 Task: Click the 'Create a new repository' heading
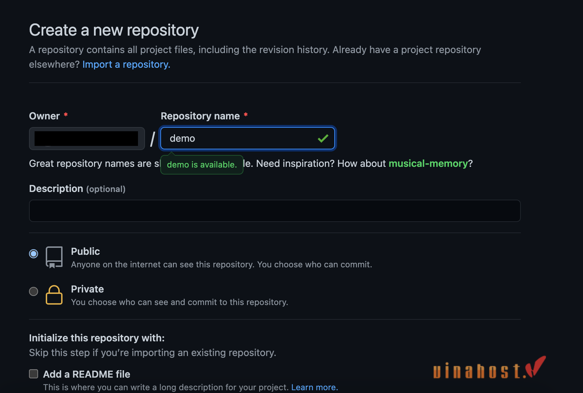click(114, 30)
